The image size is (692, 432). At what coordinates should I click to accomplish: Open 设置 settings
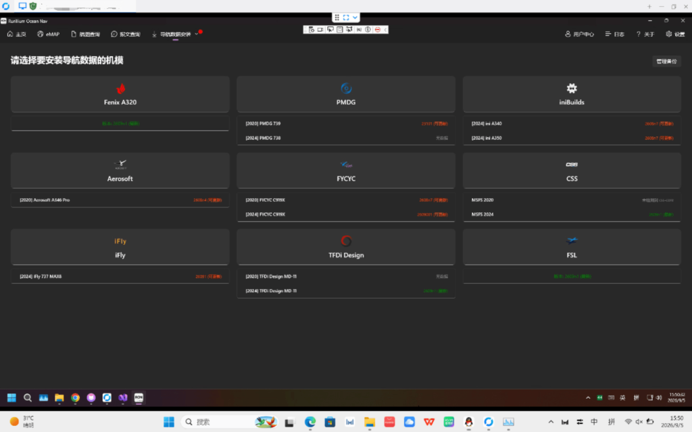[675, 34]
